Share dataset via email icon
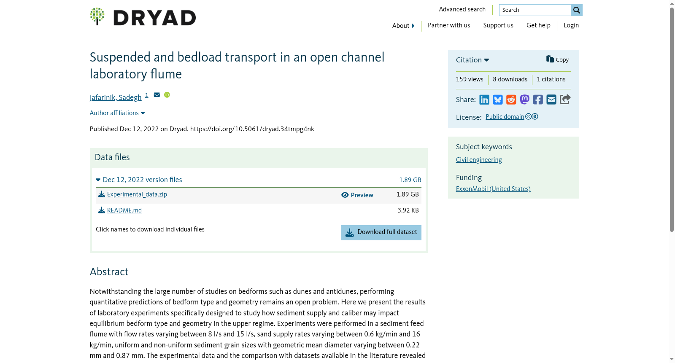Screen dimensions: 675x363 pyautogui.click(x=551, y=99)
